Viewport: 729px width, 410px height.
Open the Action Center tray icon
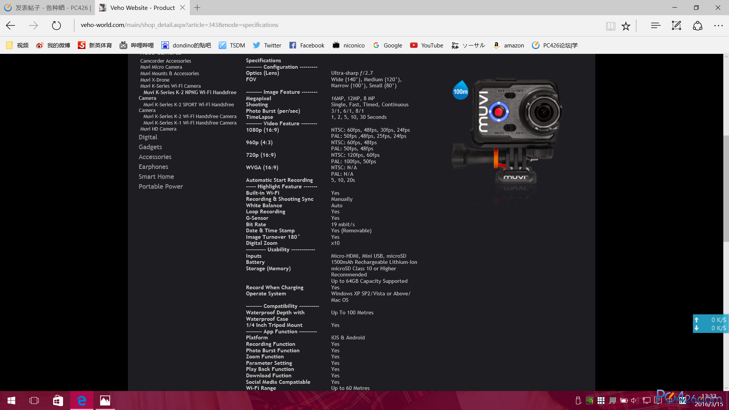658,401
